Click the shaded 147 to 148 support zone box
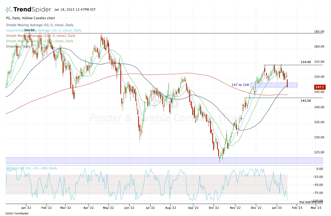This screenshot has width=331, height=216. point(274,85)
